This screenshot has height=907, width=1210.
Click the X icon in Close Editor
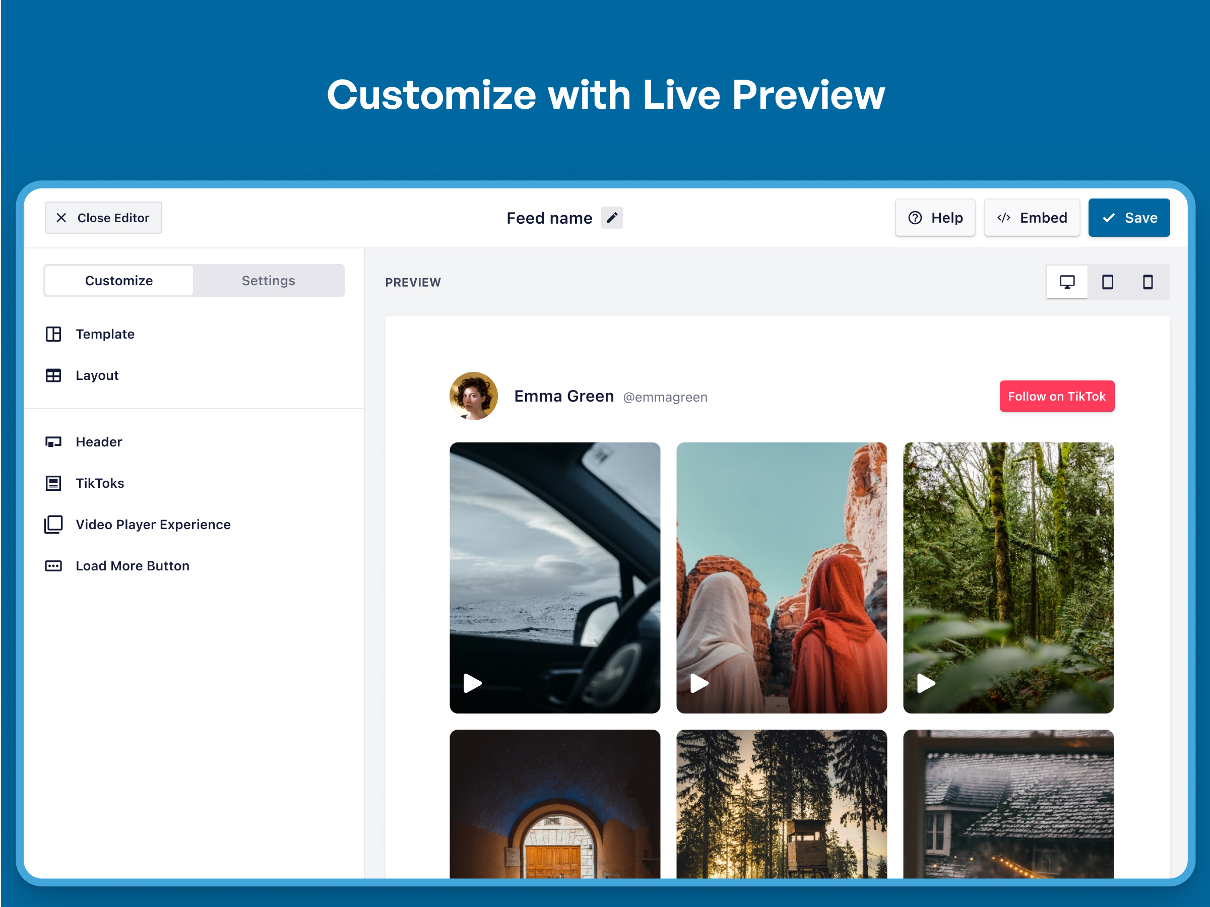61,218
